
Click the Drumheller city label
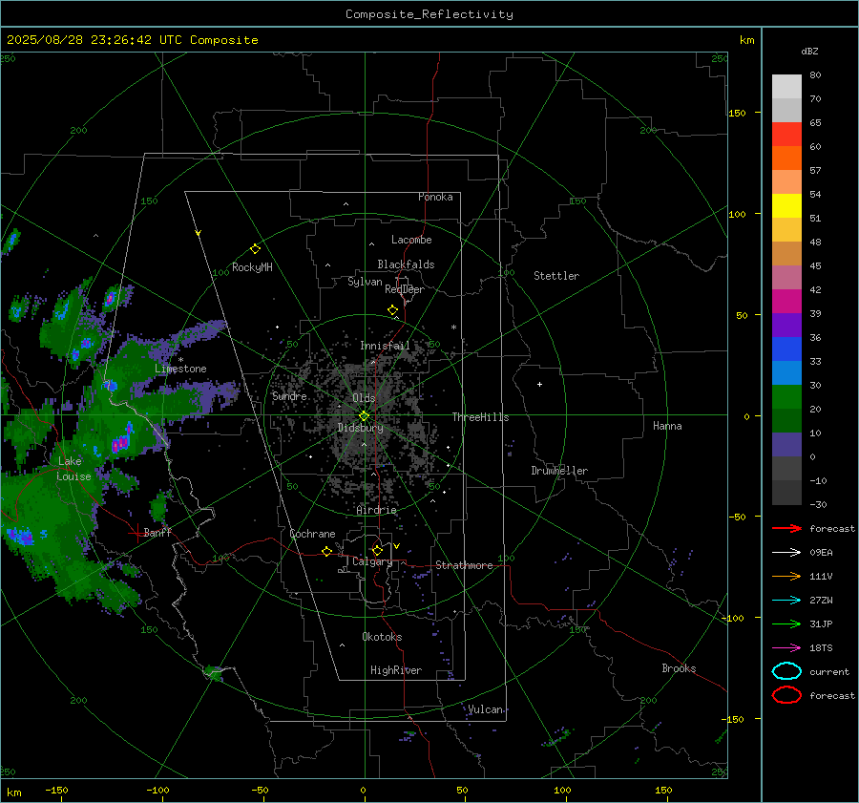coord(559,471)
